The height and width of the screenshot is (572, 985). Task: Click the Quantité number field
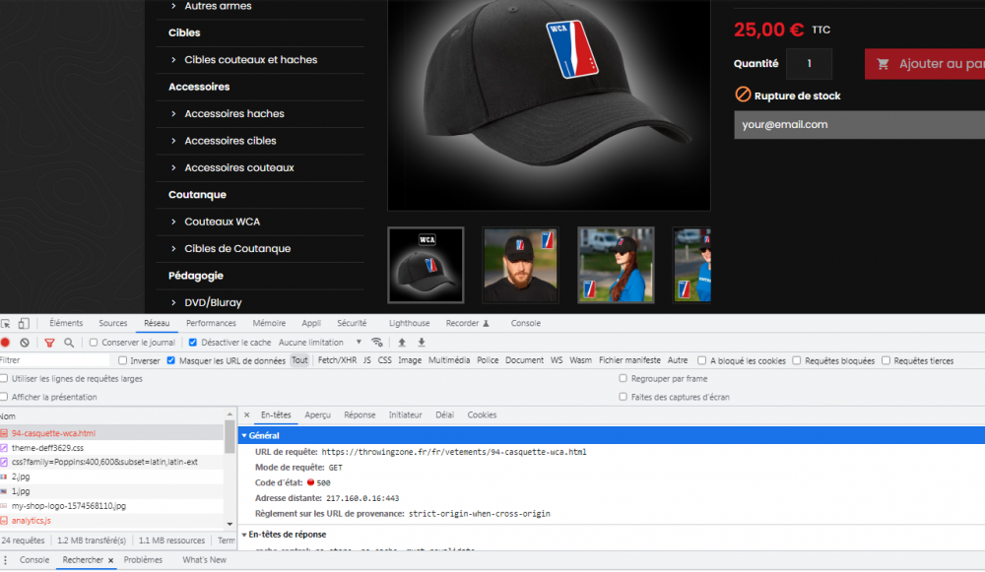point(809,64)
